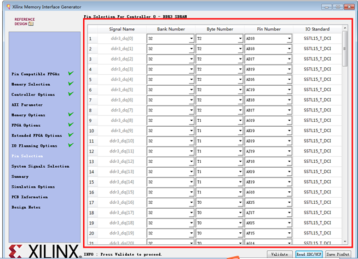358x259 pixels.
Task: Select IO Planning Options step
Action: click(34, 146)
